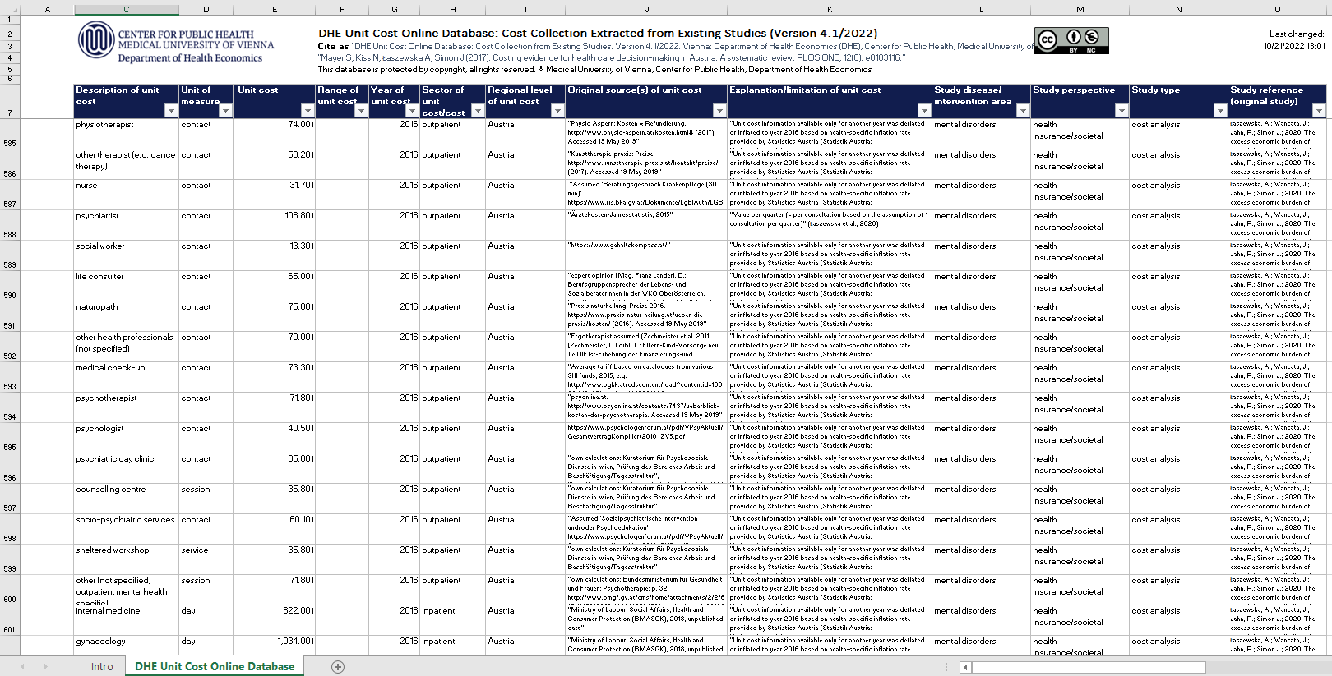1332x676 pixels.
Task: Open the 'Year of unit cost' filter dropdown
Action: coord(412,111)
